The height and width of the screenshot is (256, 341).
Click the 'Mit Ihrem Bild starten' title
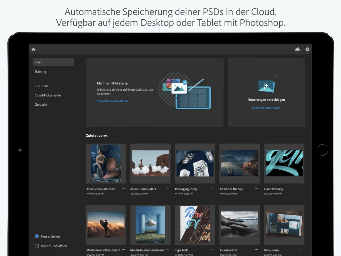click(113, 83)
